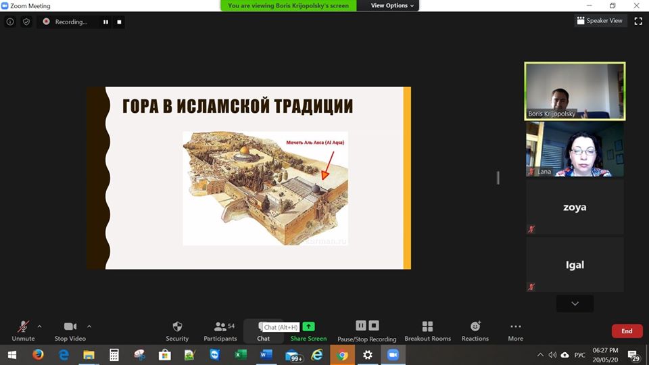Open the More menu
Screen dimensions: 649x365
pos(515,327)
